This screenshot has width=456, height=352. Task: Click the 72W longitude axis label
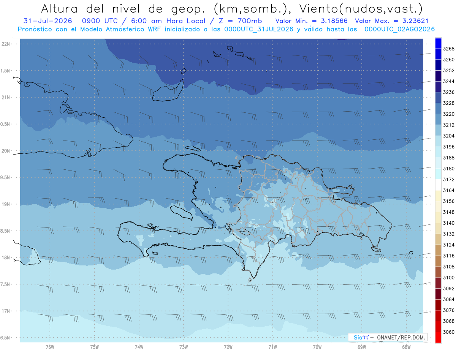tap(228, 347)
